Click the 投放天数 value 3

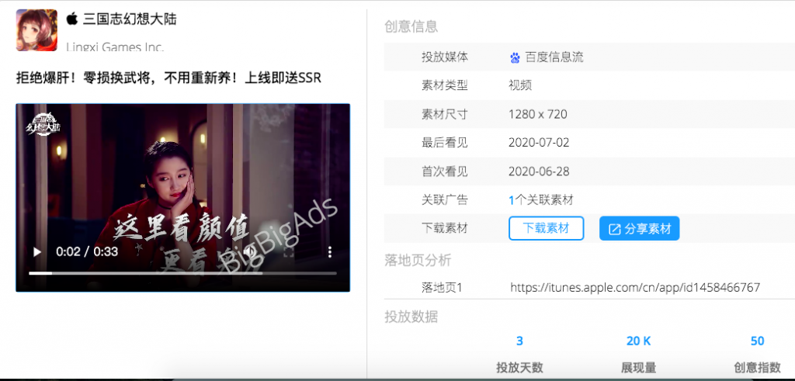519,341
